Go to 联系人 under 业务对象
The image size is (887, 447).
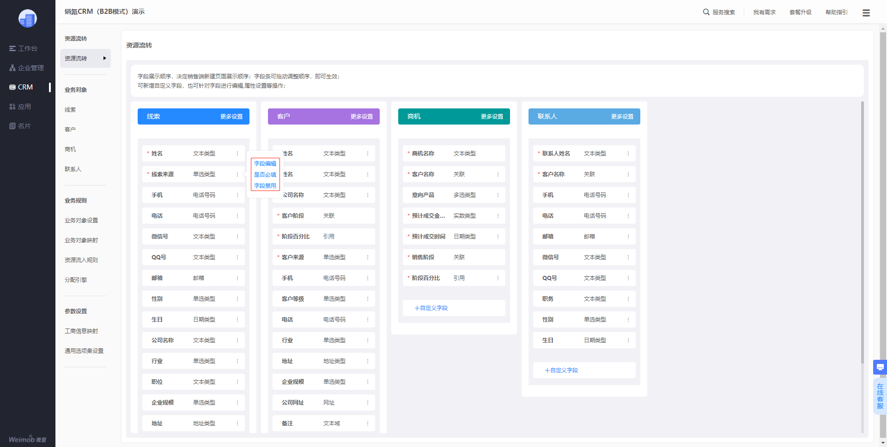click(73, 169)
